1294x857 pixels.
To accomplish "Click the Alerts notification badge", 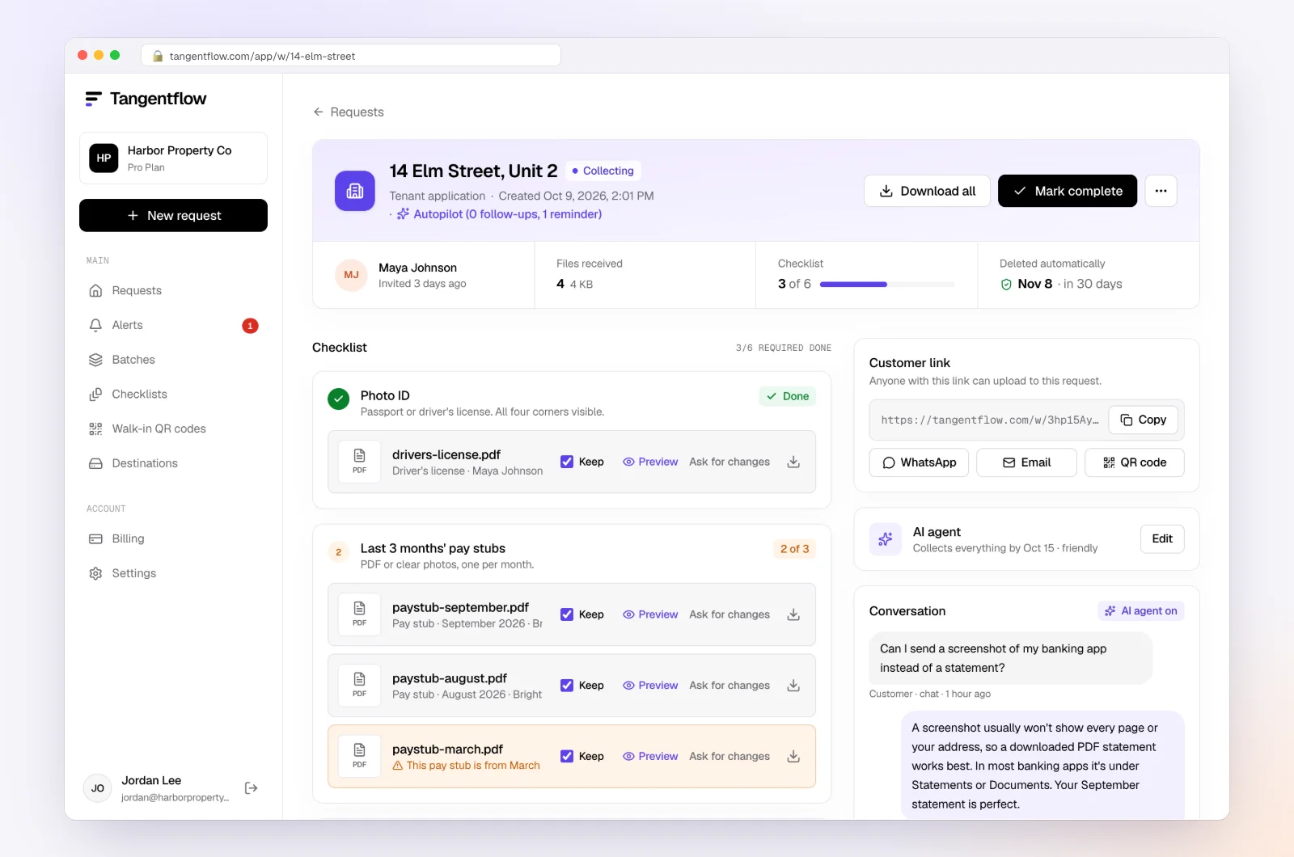I will coord(250,326).
